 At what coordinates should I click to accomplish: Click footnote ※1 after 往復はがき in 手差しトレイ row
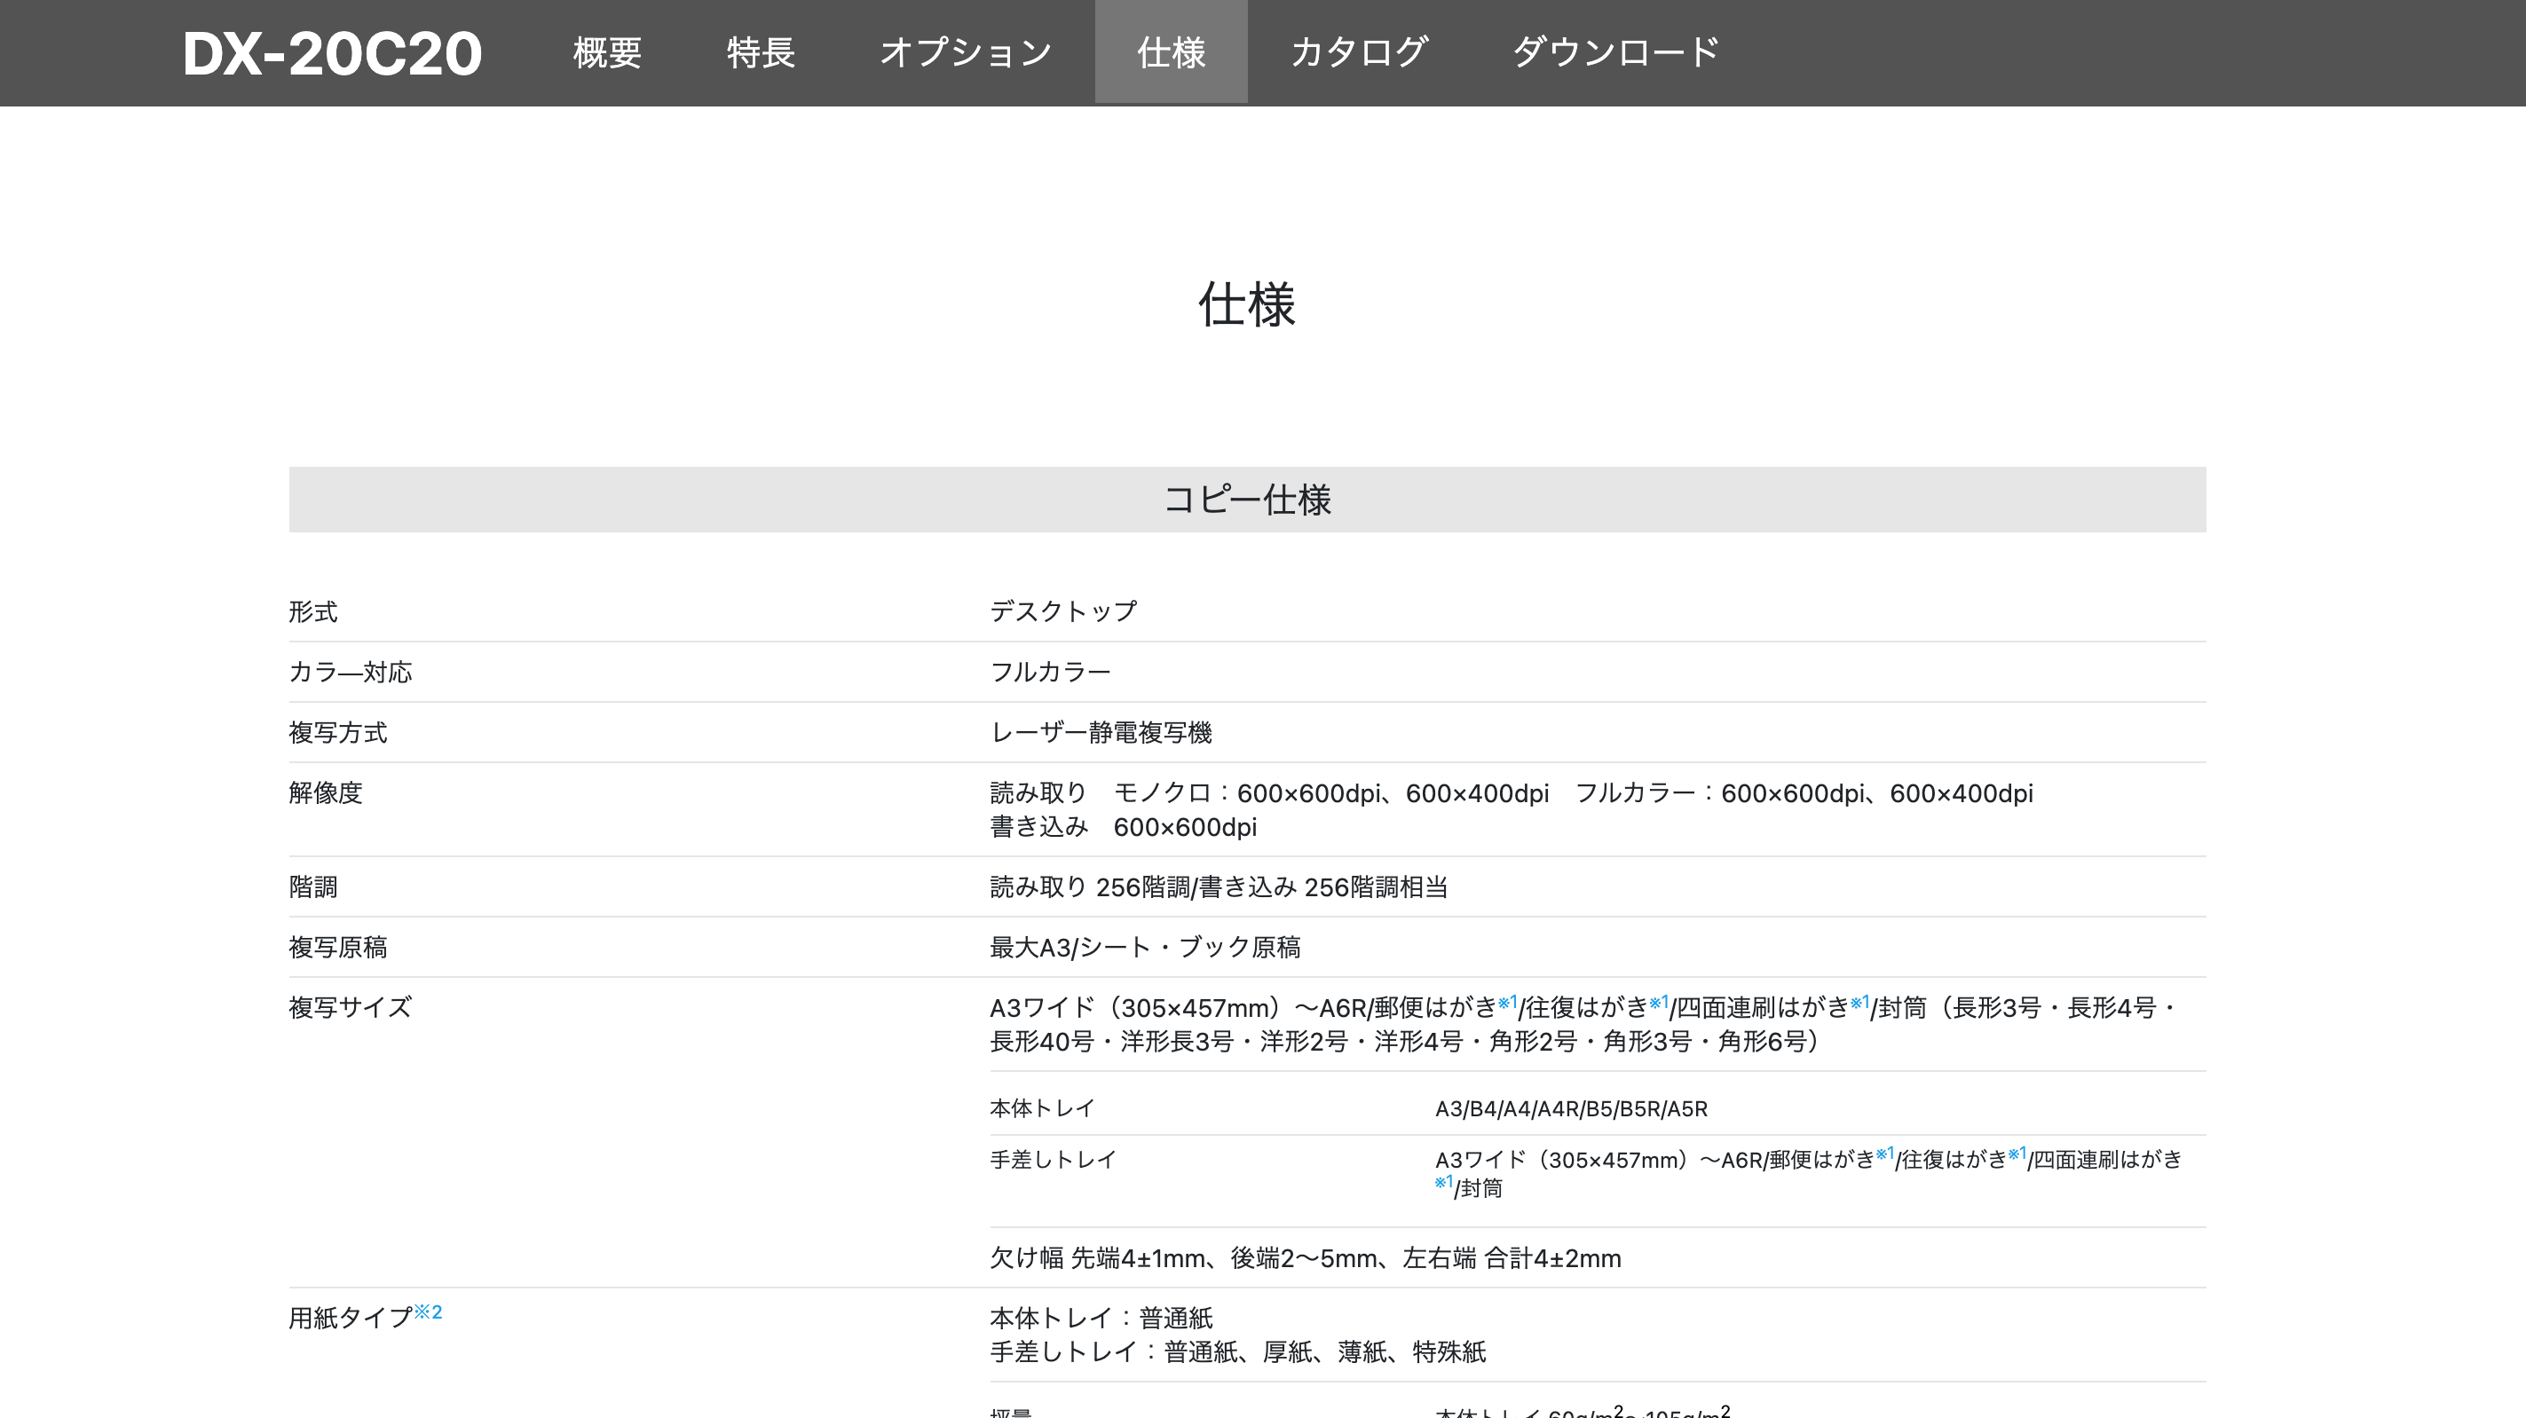(x=2017, y=1154)
